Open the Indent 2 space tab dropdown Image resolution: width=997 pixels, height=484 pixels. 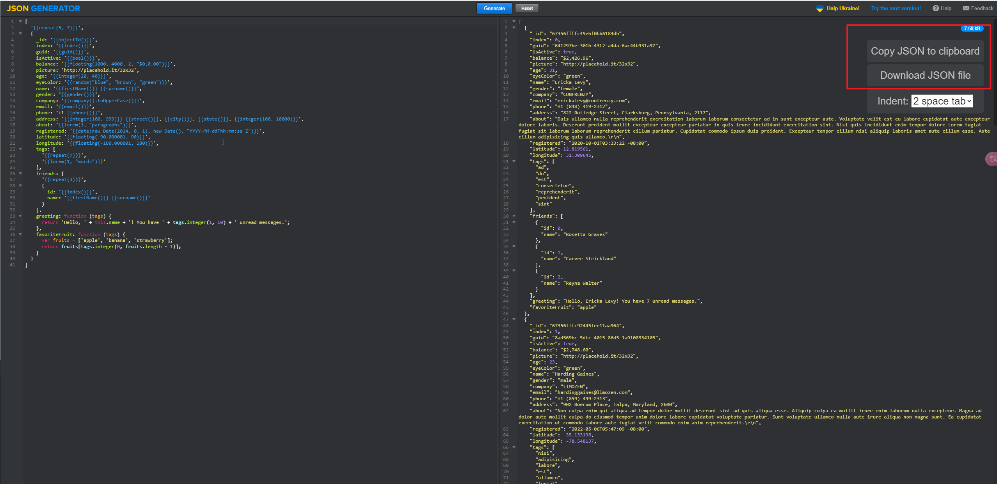(942, 101)
